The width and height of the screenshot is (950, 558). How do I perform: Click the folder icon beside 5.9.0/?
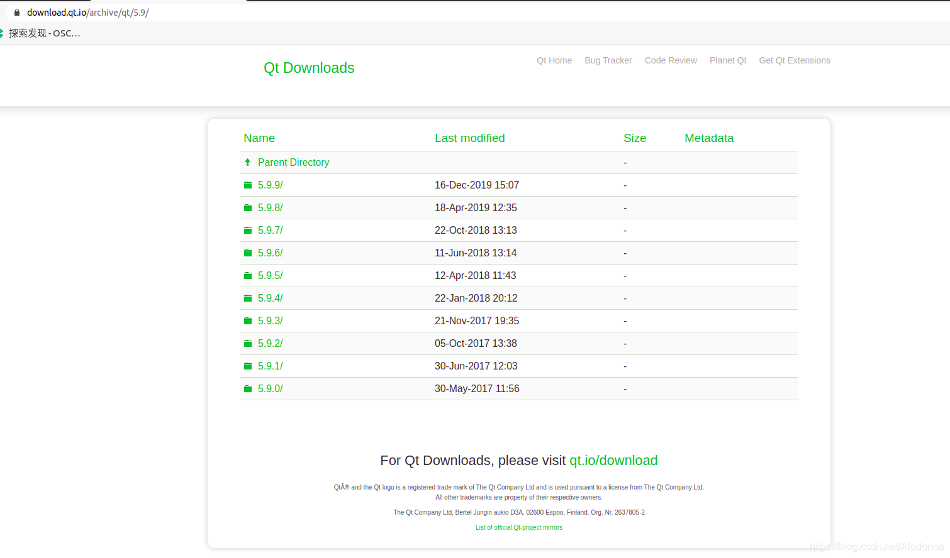248,389
